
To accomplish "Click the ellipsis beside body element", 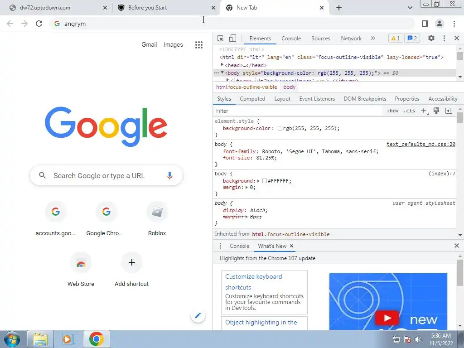I will tap(217, 73).
